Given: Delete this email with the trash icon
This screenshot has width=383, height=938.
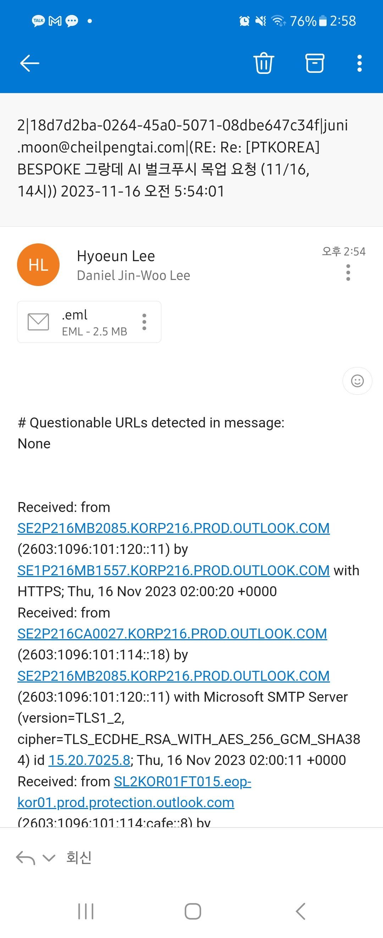Looking at the screenshot, I should [263, 63].
